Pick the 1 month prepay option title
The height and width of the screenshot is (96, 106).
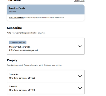click(13, 86)
